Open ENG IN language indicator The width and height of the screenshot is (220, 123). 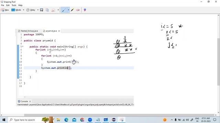(197, 120)
